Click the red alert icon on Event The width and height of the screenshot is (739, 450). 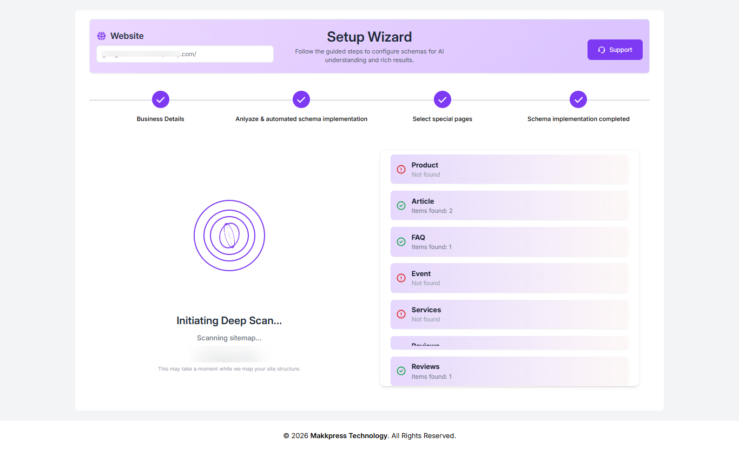pos(401,278)
